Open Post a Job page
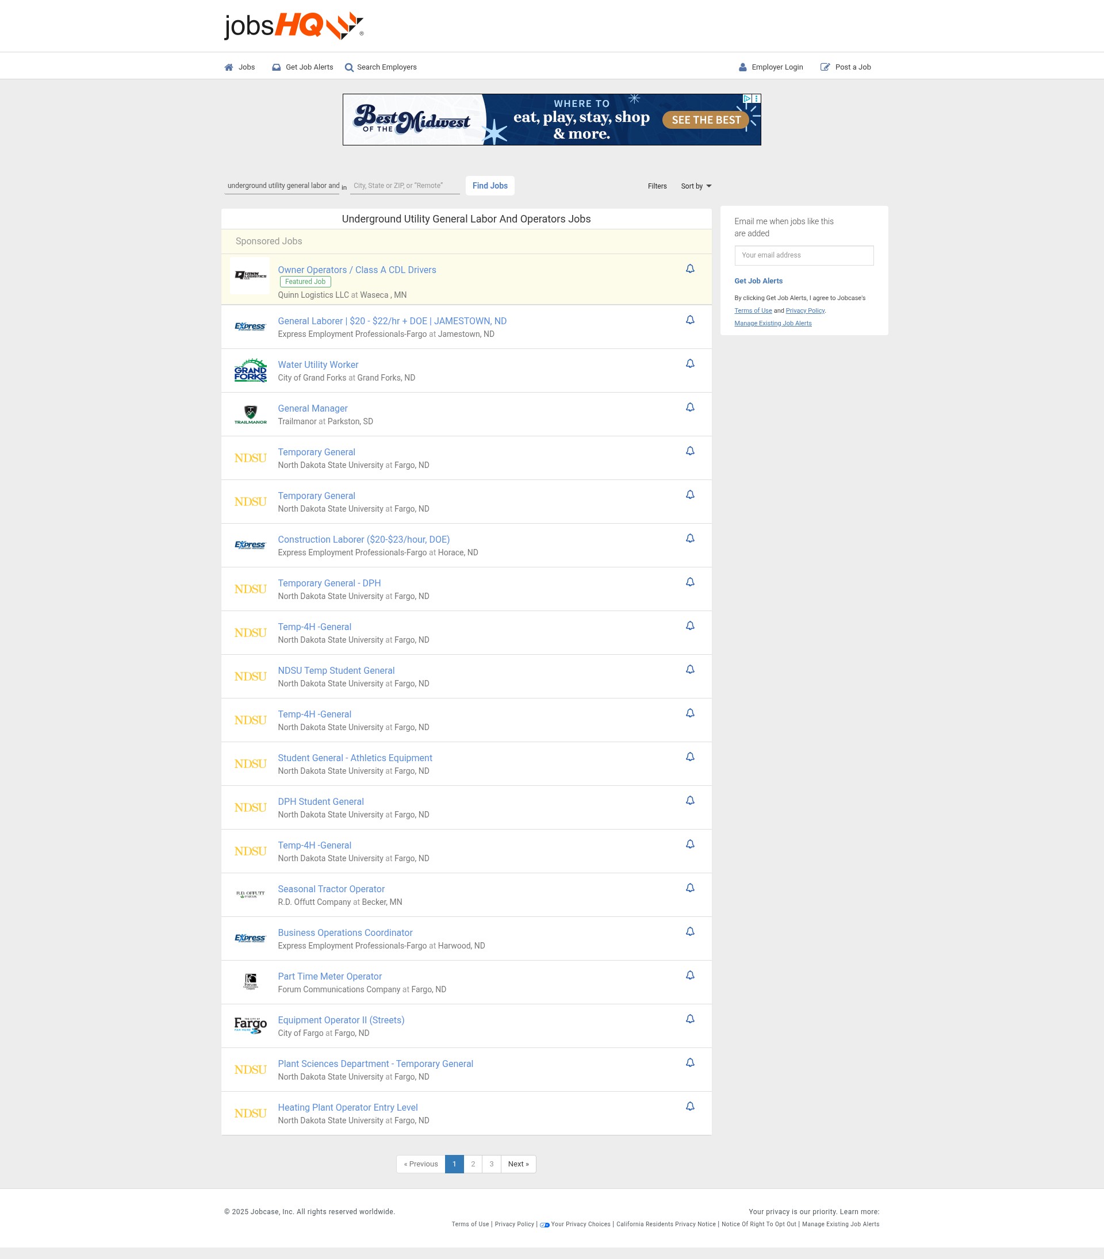Viewport: 1104px width, 1259px height. tap(845, 67)
